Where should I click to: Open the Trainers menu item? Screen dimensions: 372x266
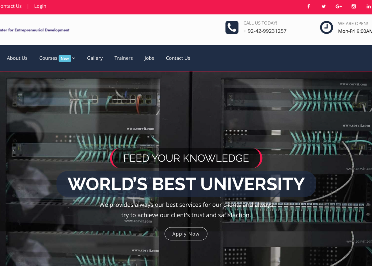point(124,58)
